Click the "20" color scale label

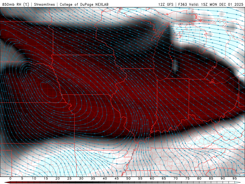pyautogui.click(x=58, y=178)
